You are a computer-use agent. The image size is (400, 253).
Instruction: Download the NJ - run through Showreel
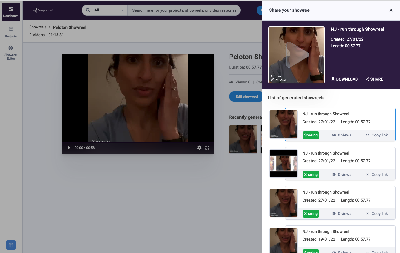pos(344,79)
